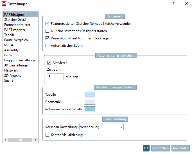Click the Einstellungen app icon in title bar
The width and height of the screenshot is (192, 154).
[4, 4]
